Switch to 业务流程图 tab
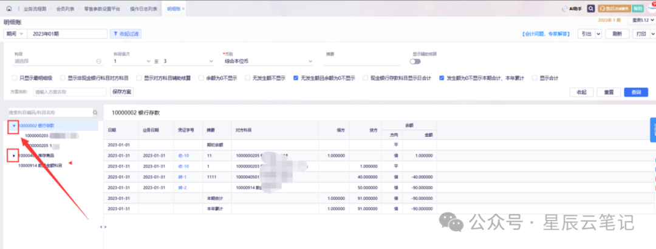656x249 pixels. point(35,8)
